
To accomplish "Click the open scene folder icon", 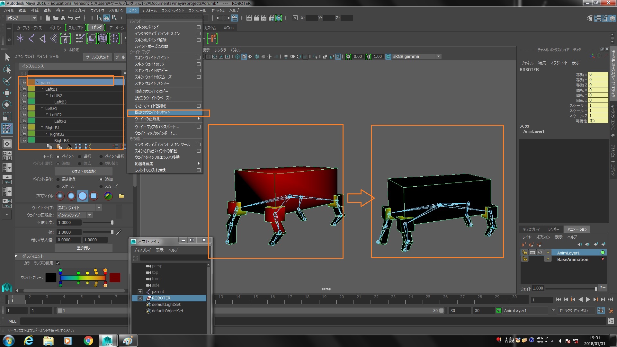I will [55, 18].
